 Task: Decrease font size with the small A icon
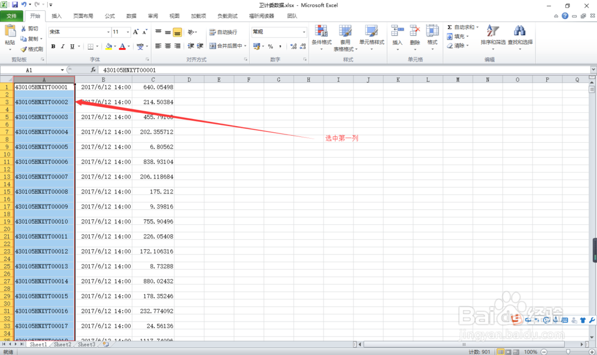point(144,32)
